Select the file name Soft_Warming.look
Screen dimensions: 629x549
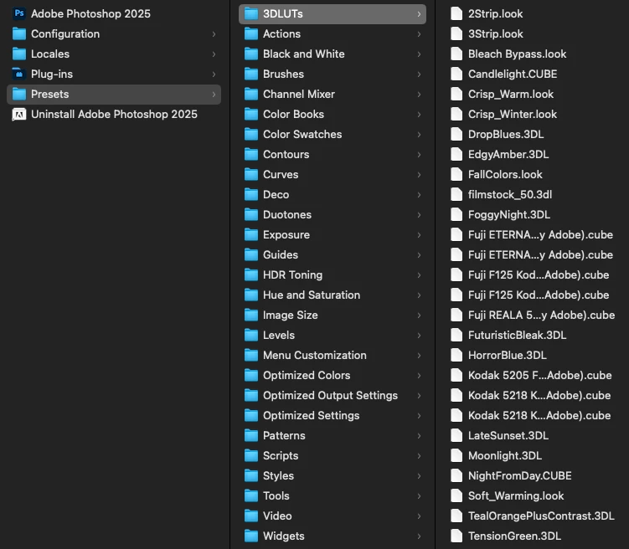(x=516, y=495)
